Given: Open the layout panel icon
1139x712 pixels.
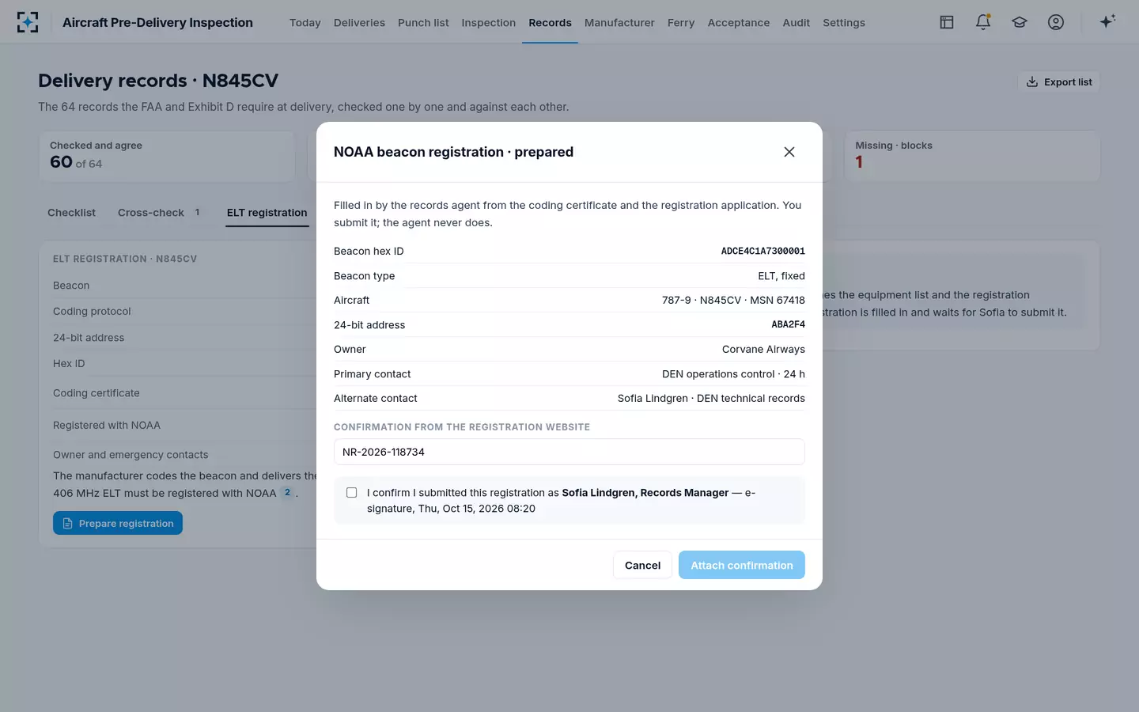Looking at the screenshot, I should (x=947, y=22).
